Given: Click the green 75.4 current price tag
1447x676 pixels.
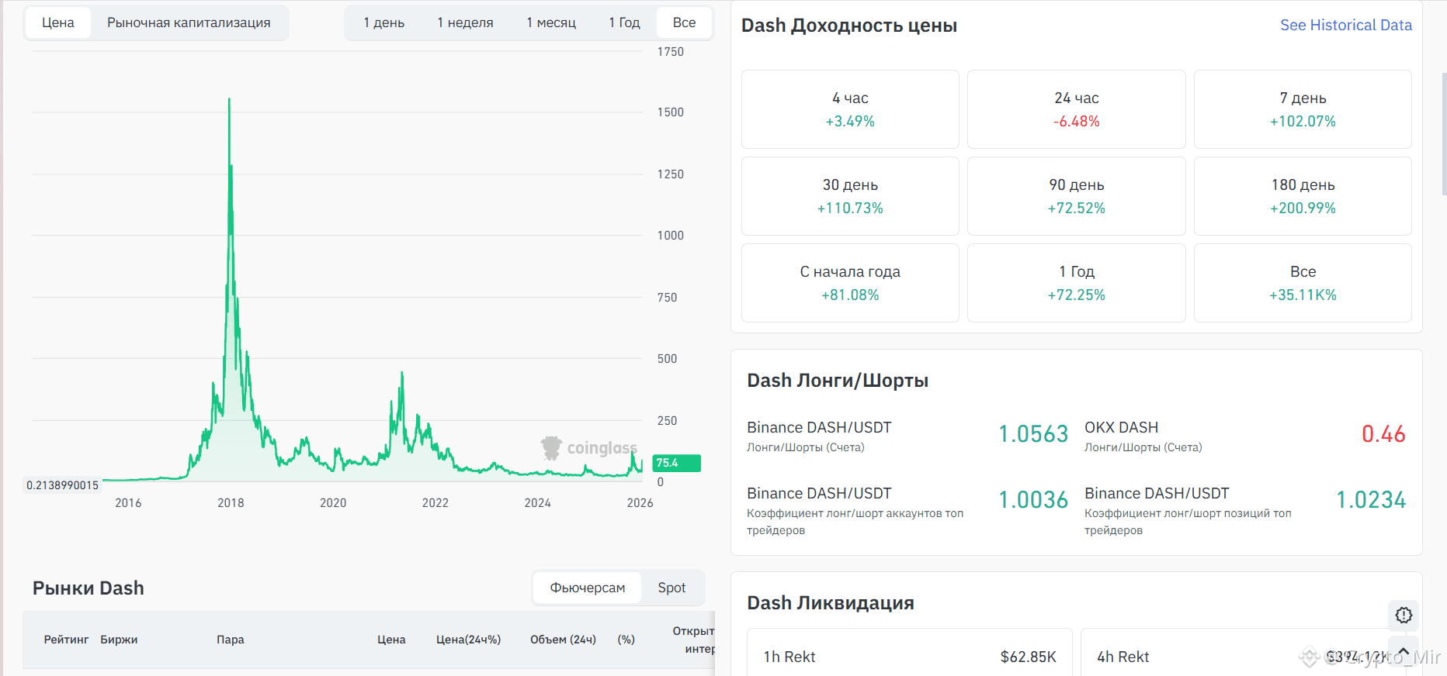Looking at the screenshot, I should [676, 463].
